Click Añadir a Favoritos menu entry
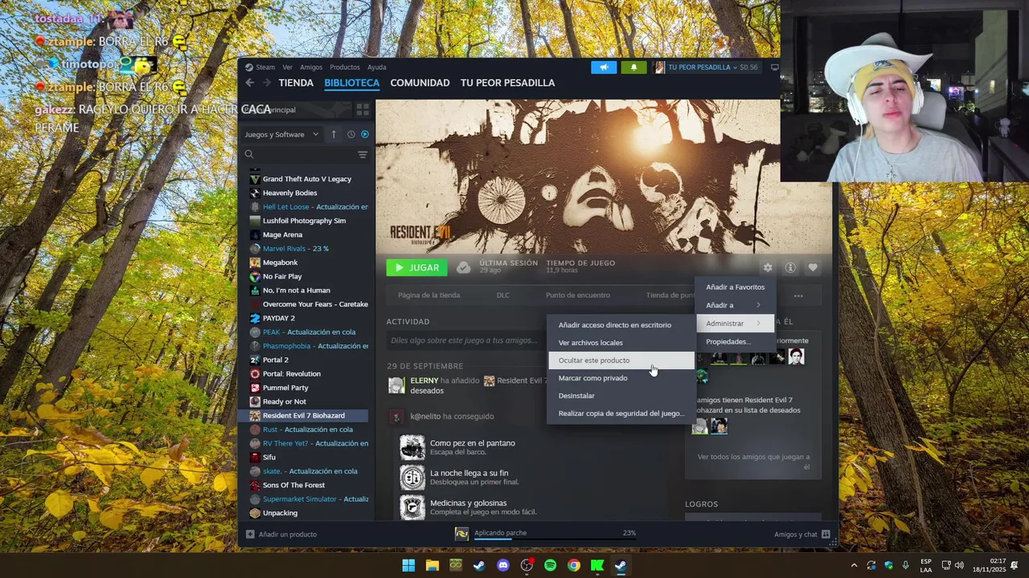 [x=735, y=287]
